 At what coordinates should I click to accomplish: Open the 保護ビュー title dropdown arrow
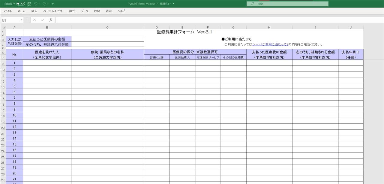173,4
